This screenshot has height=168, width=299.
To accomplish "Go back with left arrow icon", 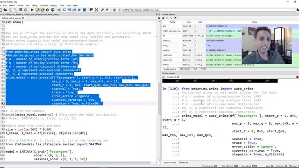I will coord(114,10).
